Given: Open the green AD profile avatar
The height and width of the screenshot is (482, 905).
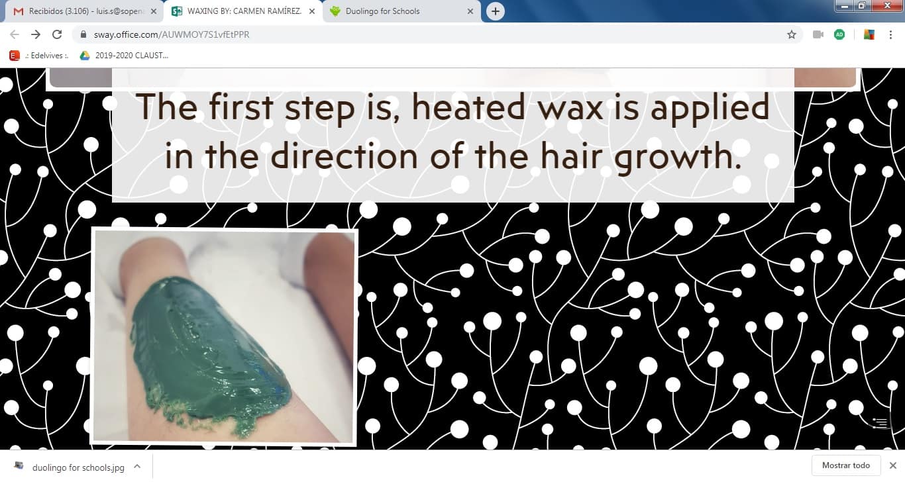Looking at the screenshot, I should pos(839,34).
